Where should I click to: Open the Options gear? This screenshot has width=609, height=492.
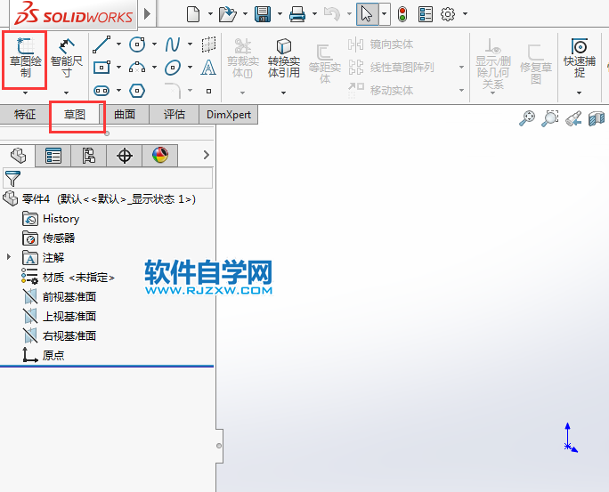point(448,14)
